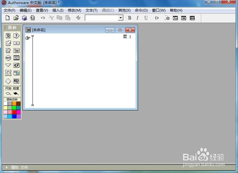The width and height of the screenshot is (238, 173).
Task: Maximize the [未命名] design window
Action: (120, 30)
